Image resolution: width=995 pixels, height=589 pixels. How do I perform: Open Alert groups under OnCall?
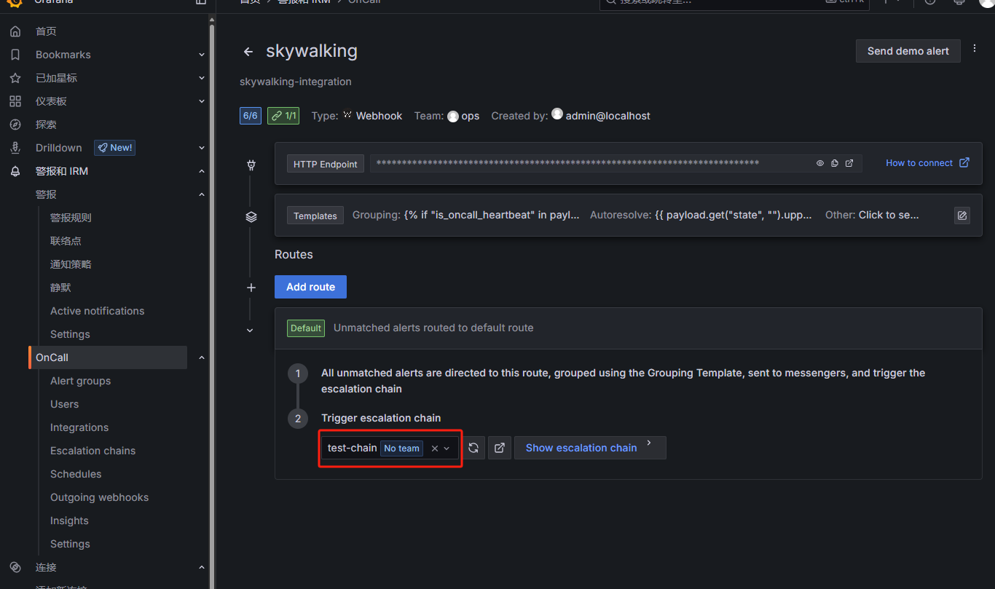point(80,381)
